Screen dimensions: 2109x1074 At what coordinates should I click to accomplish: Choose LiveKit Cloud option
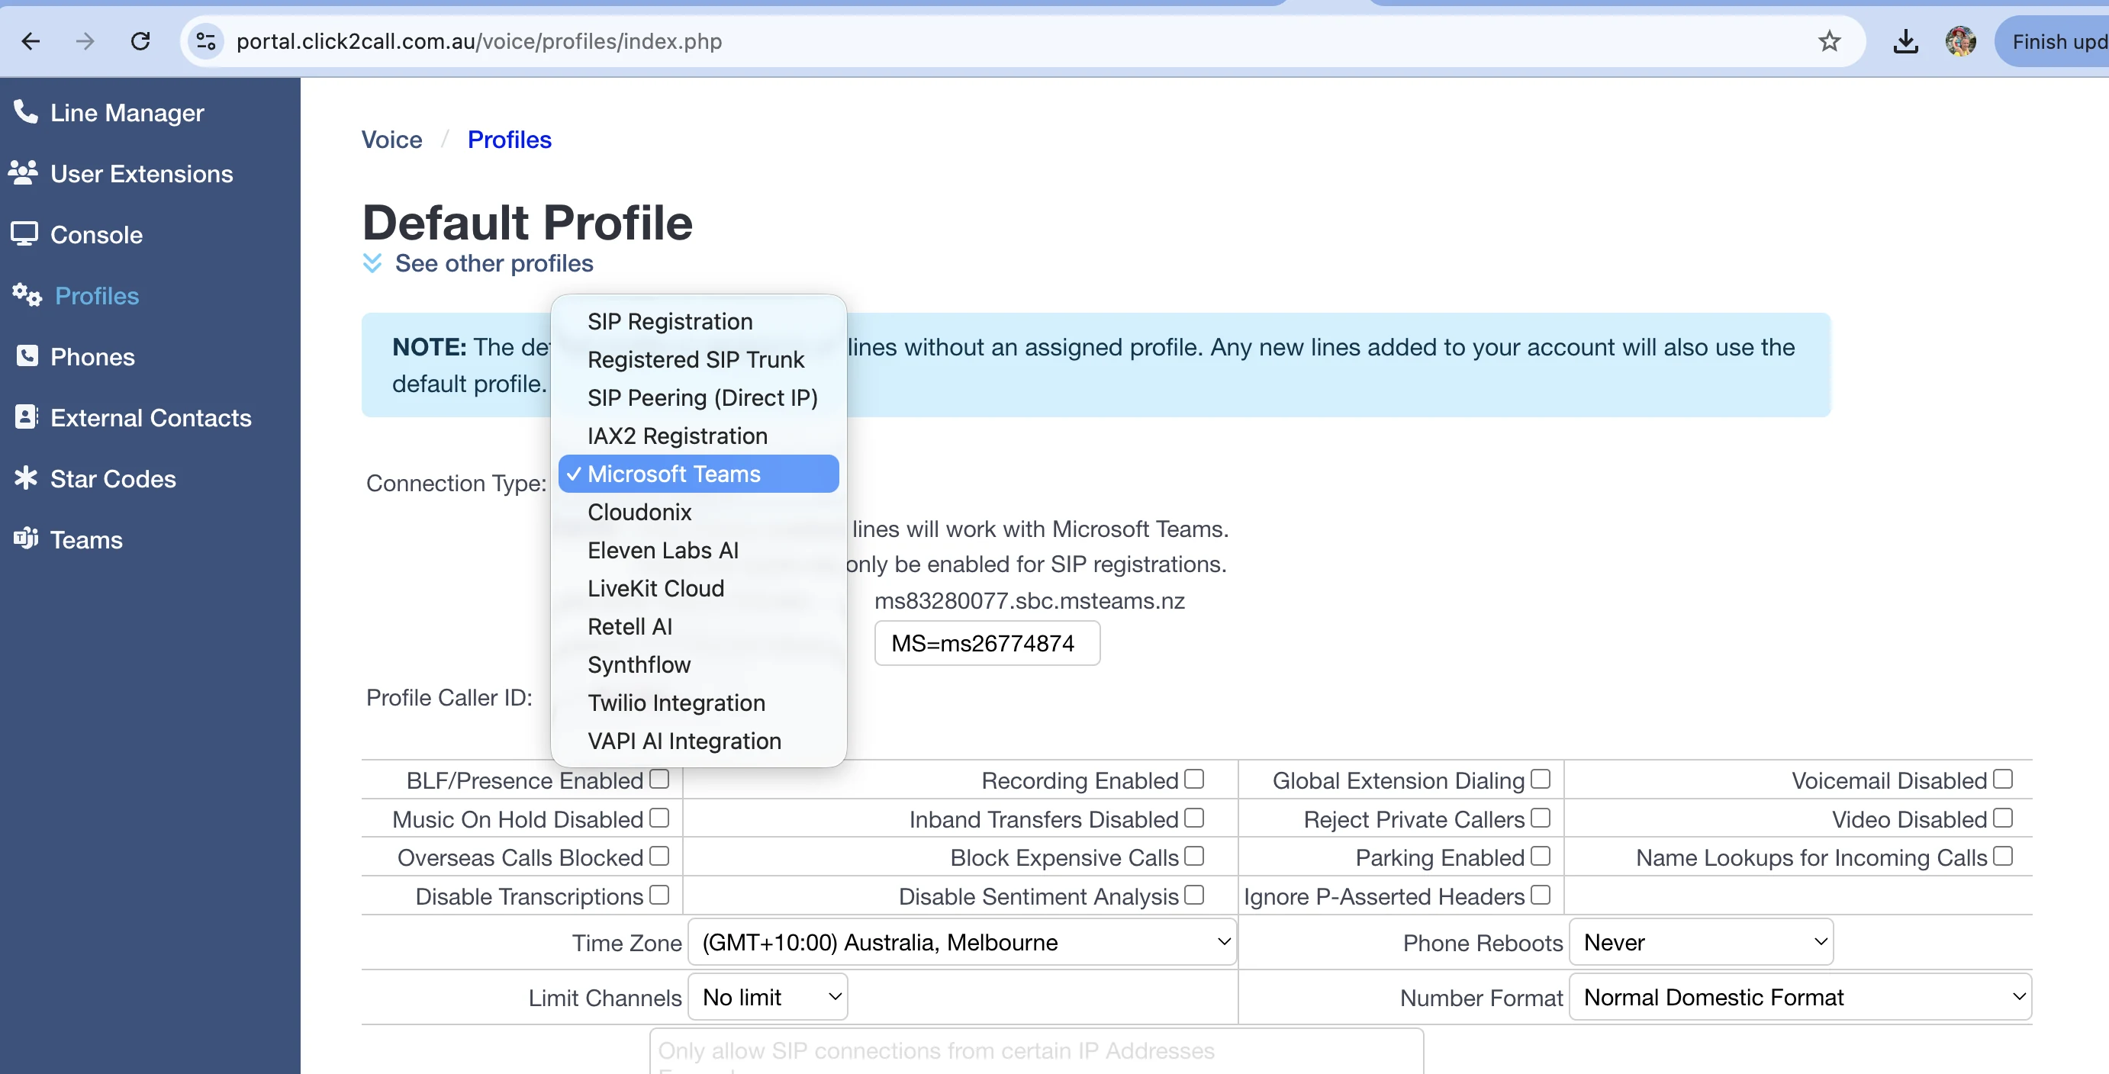coord(698,589)
